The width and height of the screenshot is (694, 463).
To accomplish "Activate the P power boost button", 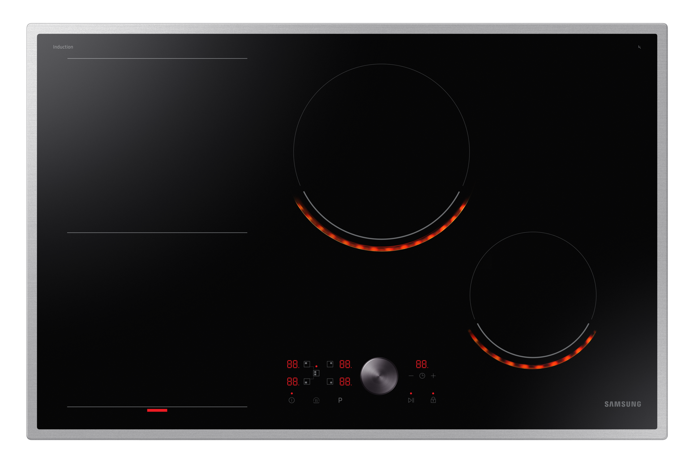I will point(340,400).
